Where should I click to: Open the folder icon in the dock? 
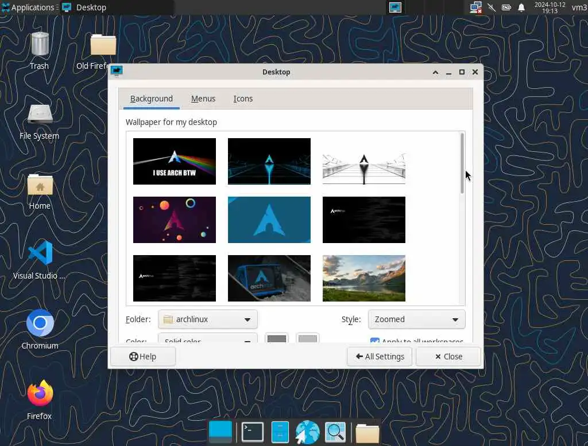point(367,433)
